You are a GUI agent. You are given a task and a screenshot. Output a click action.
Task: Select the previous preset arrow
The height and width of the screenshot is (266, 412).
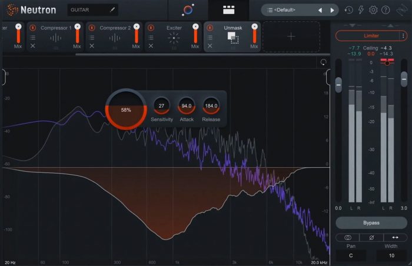pos(320,10)
